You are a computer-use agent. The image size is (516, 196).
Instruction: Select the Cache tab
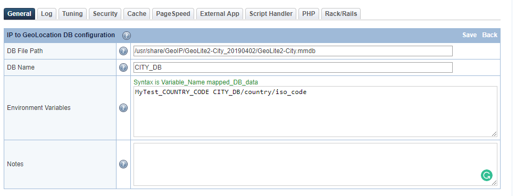tap(137, 14)
